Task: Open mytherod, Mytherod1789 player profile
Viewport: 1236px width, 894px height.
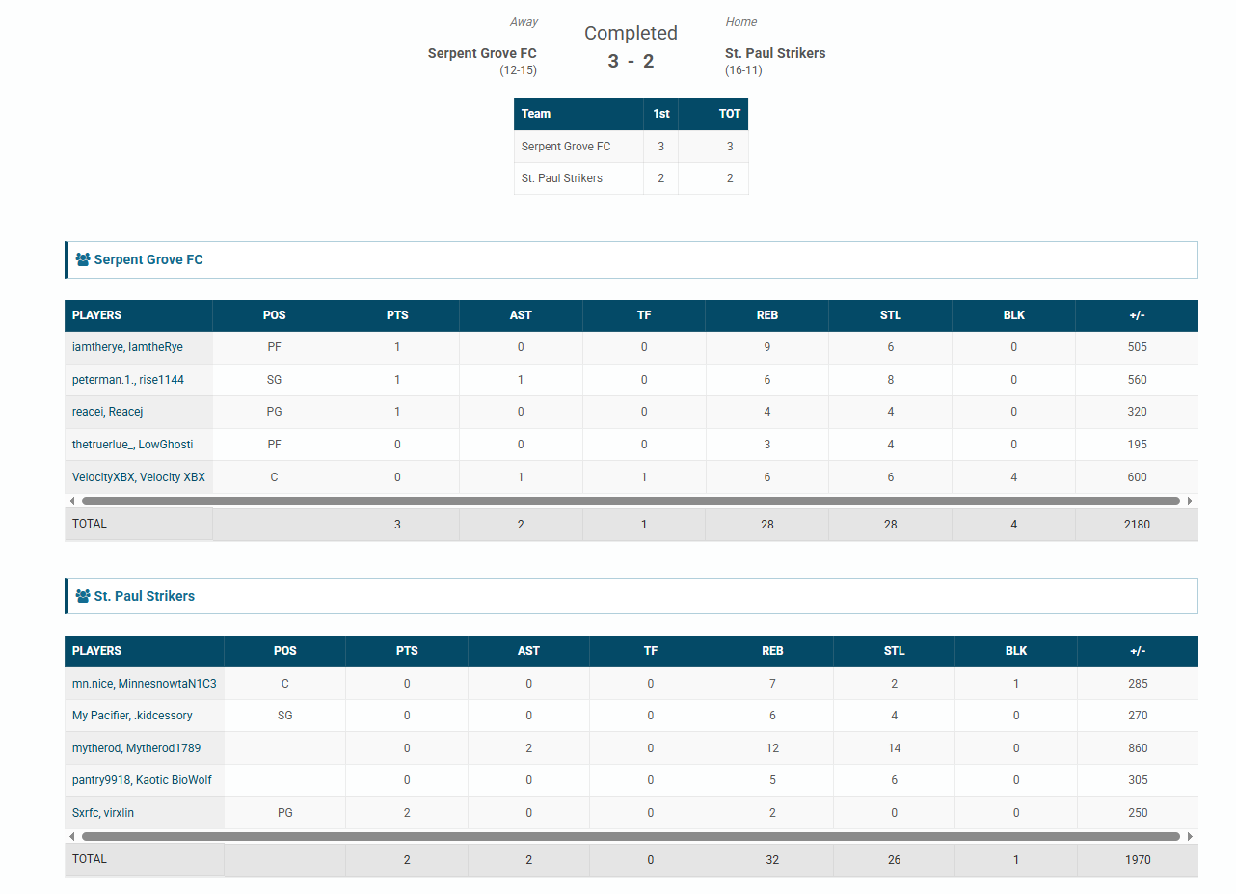Action: click(x=136, y=748)
